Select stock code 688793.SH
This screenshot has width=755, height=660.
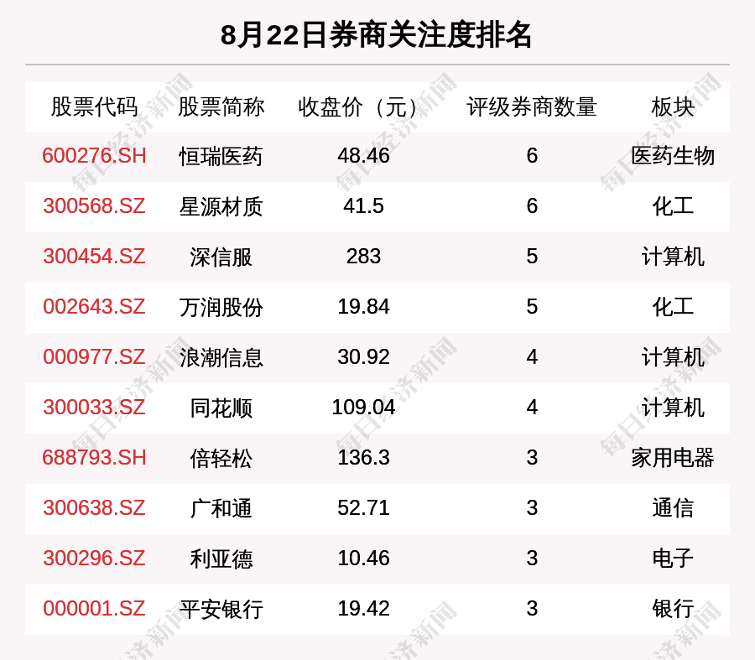click(x=94, y=458)
